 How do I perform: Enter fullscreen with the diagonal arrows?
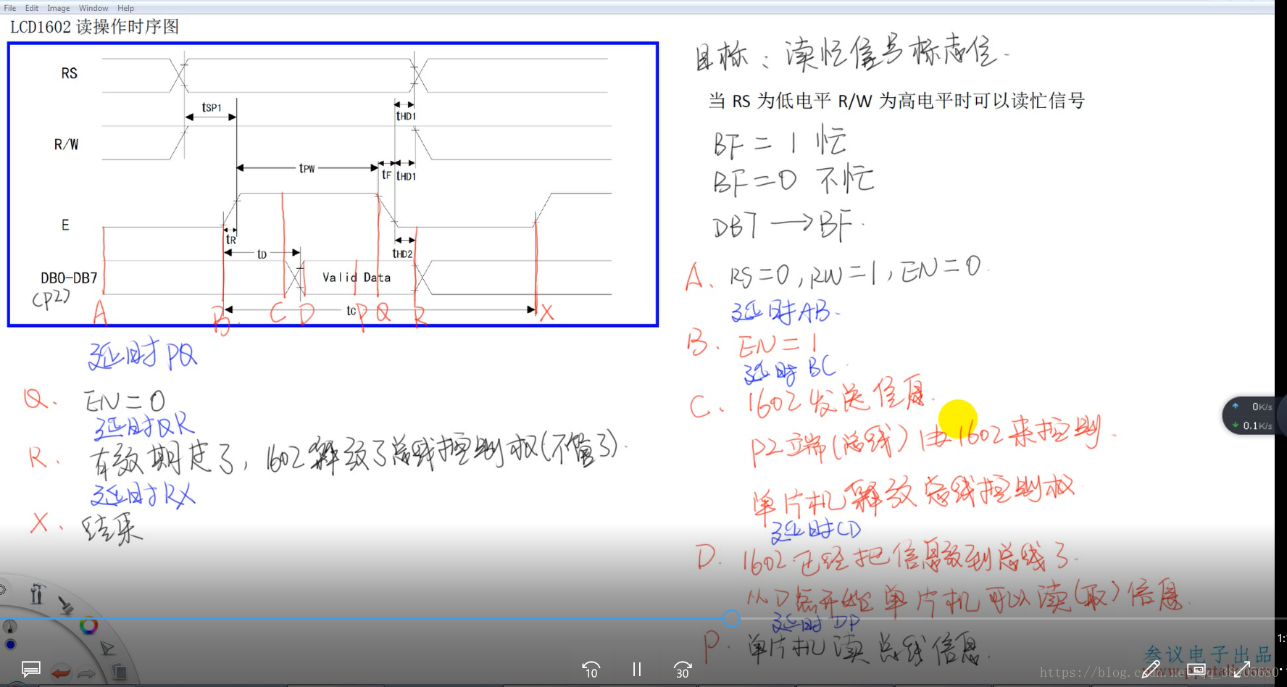click(x=1242, y=669)
